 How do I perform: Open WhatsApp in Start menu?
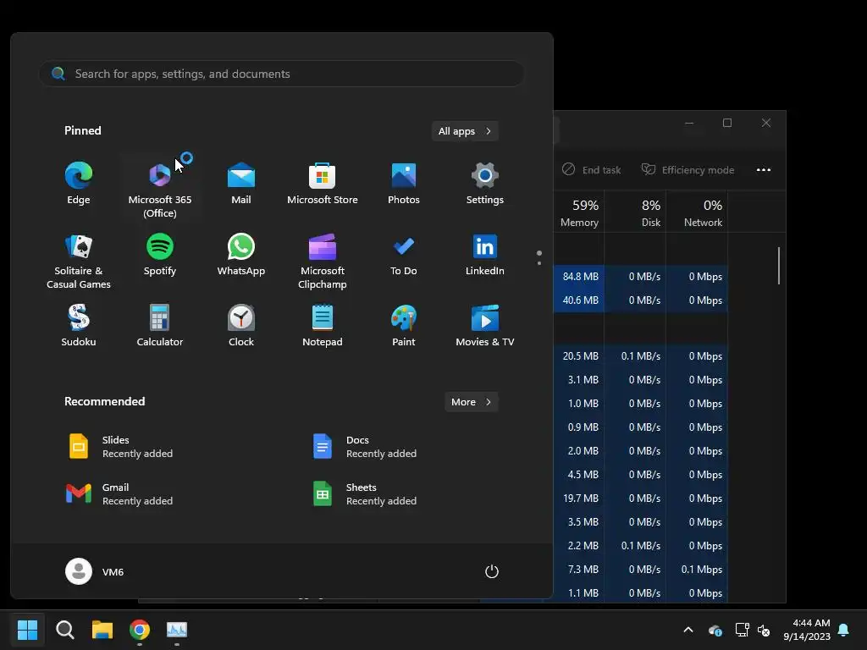241,256
